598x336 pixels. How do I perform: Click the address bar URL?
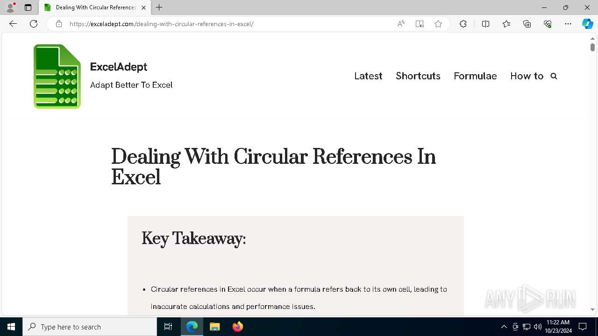pyautogui.click(x=161, y=24)
